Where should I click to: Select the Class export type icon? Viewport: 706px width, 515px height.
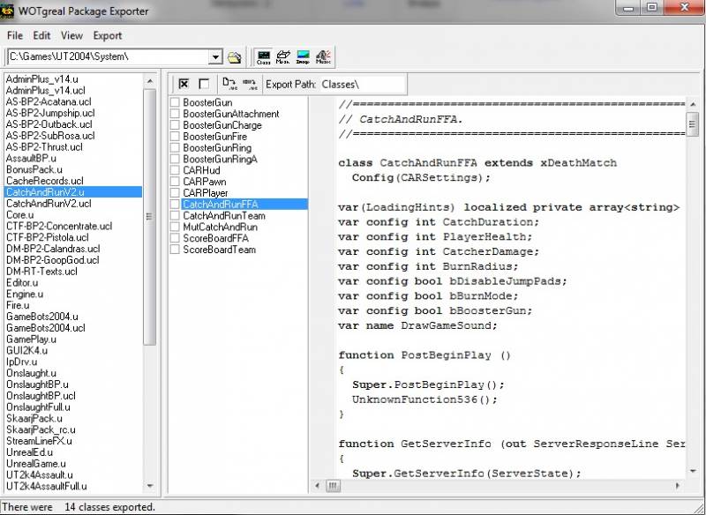tap(263, 57)
